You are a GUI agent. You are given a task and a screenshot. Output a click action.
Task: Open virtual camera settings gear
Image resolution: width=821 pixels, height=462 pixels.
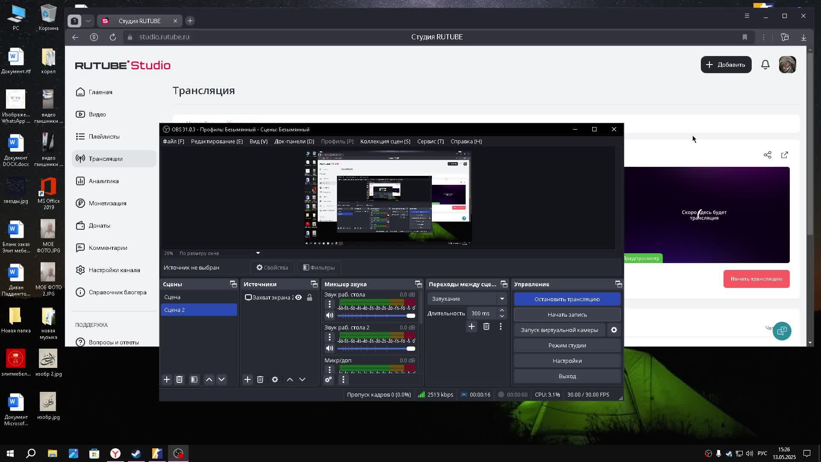[x=614, y=330]
